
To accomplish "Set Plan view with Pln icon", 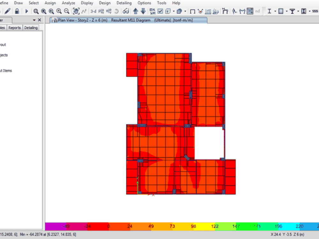I will (101, 11).
